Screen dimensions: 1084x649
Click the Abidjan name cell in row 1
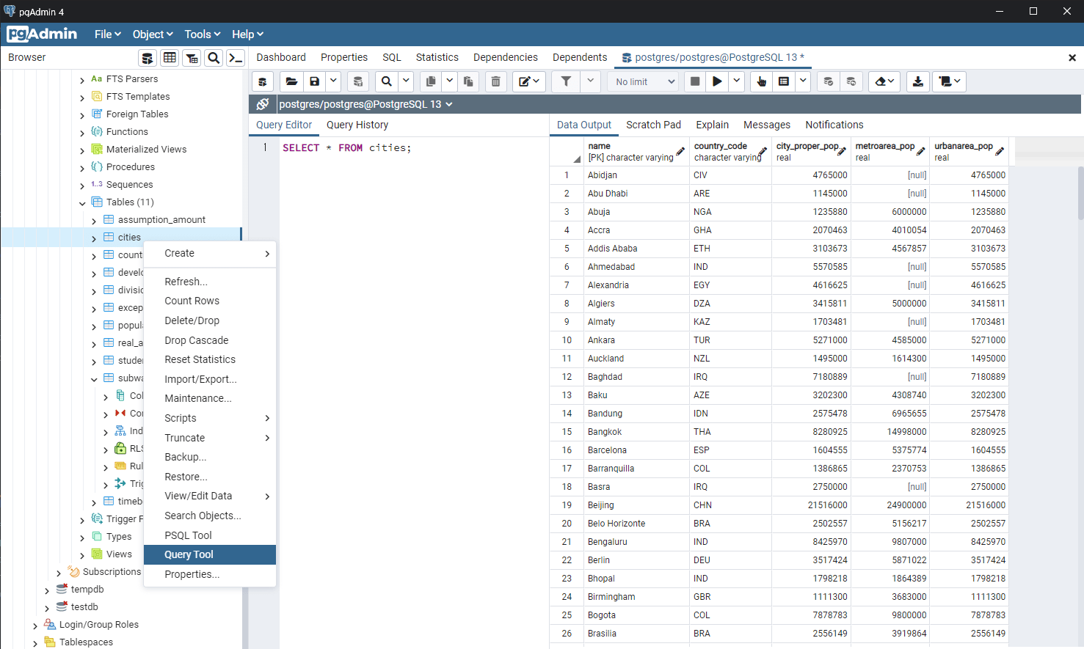click(x=636, y=175)
